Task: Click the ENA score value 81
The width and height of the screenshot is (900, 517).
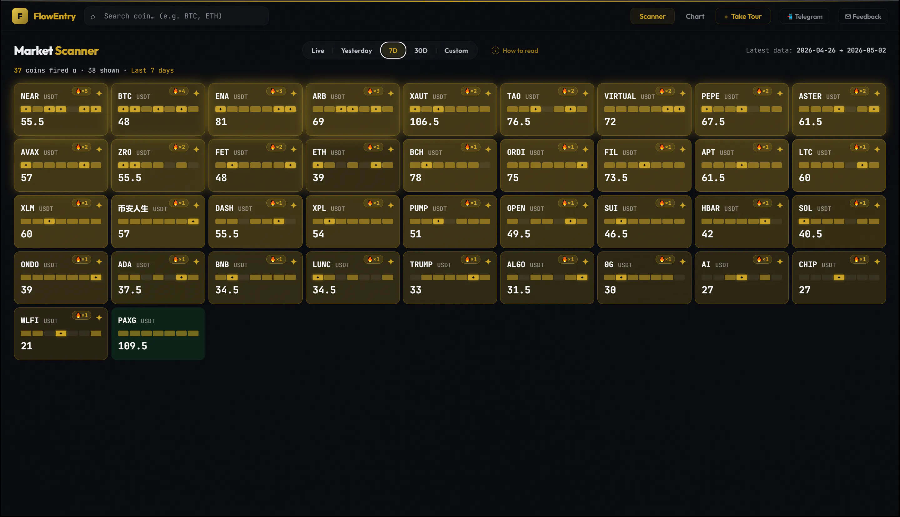Action: tap(221, 122)
